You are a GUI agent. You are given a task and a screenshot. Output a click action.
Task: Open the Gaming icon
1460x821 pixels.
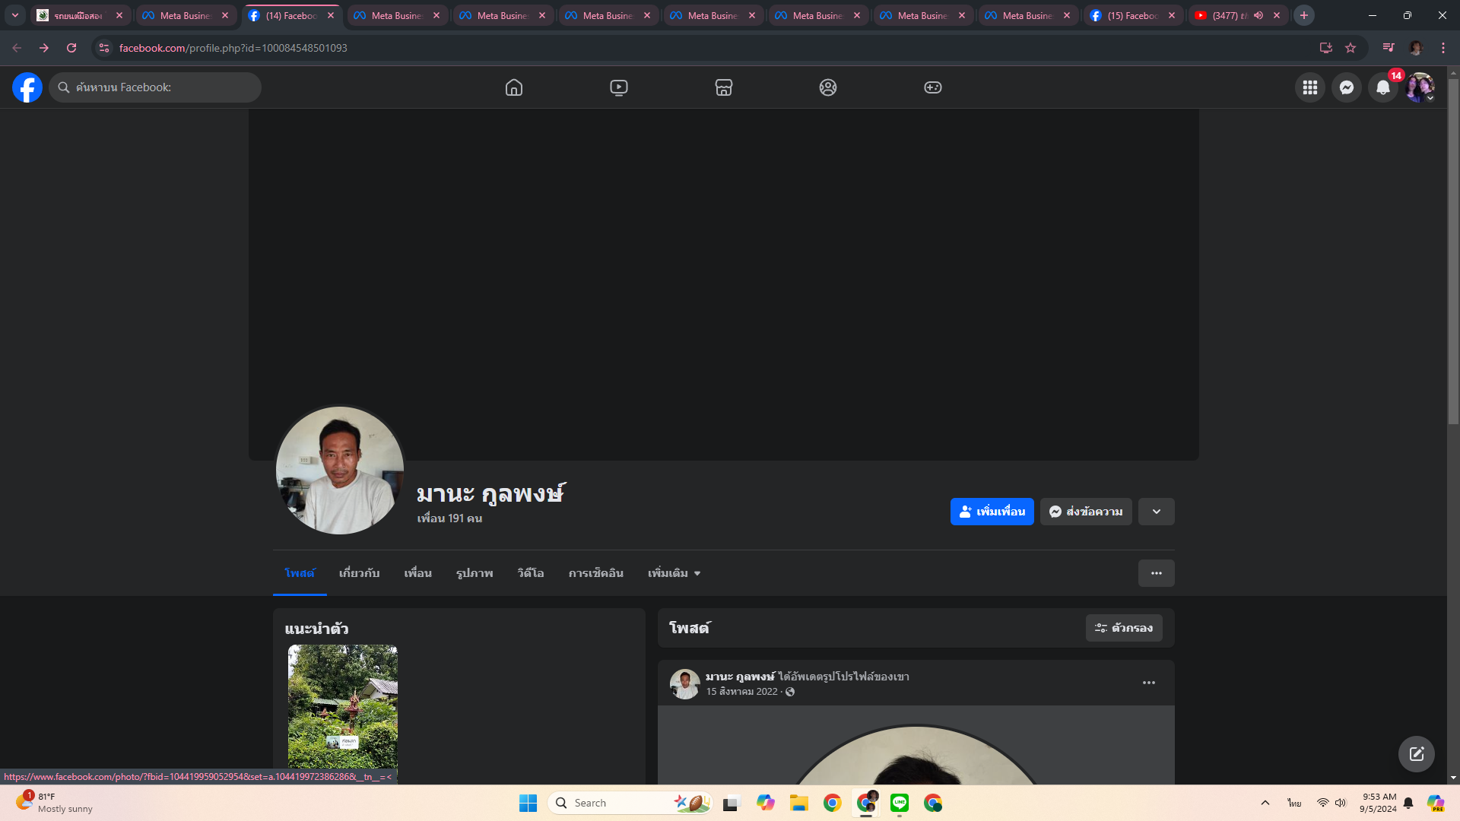point(933,87)
